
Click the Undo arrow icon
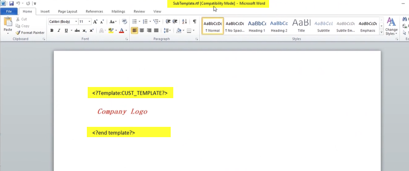(18, 3)
